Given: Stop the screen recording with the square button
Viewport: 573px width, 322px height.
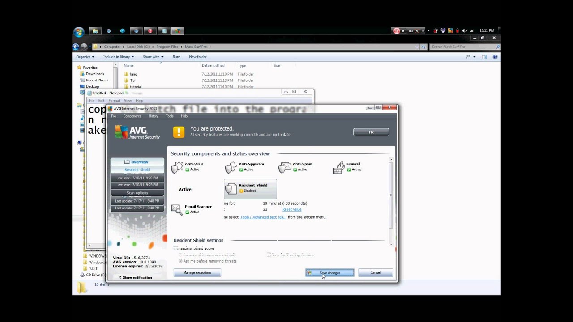Looking at the screenshot, I should pyautogui.click(x=403, y=31).
